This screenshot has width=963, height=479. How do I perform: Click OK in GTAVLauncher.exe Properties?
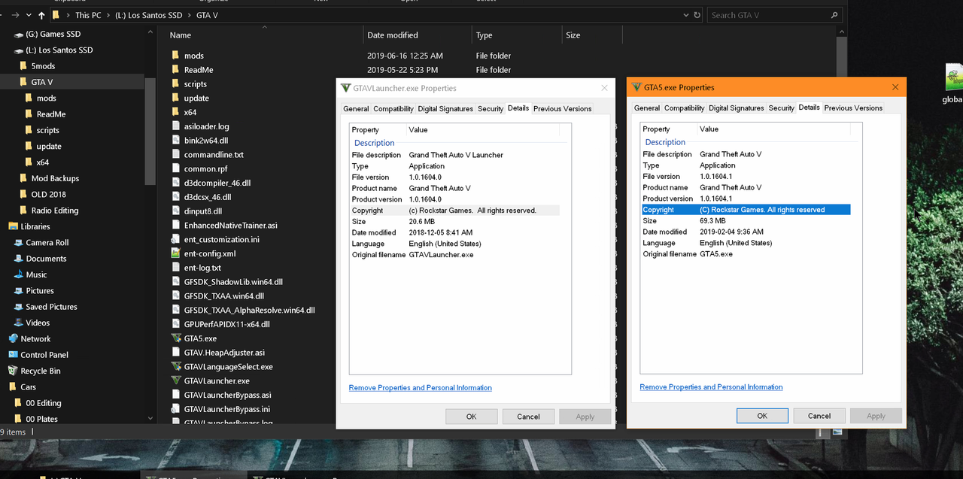click(x=471, y=417)
